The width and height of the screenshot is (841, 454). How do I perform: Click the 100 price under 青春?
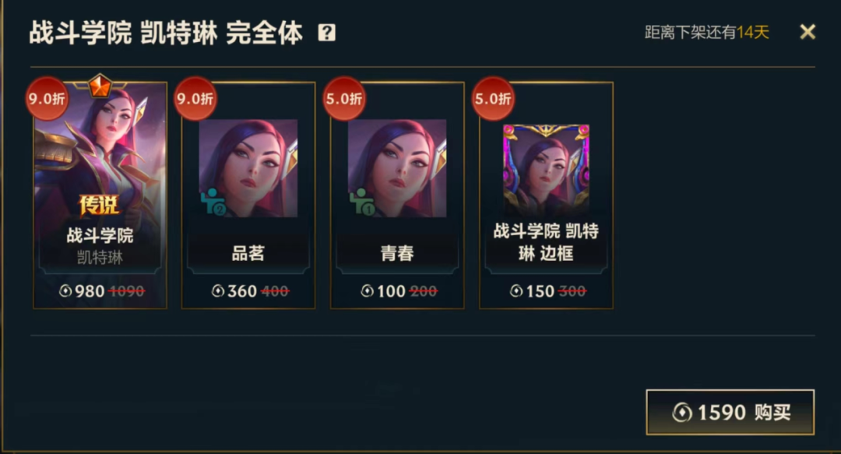[x=391, y=291]
